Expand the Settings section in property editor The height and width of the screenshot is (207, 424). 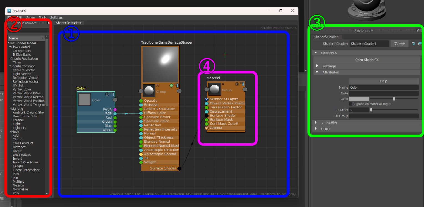point(317,66)
